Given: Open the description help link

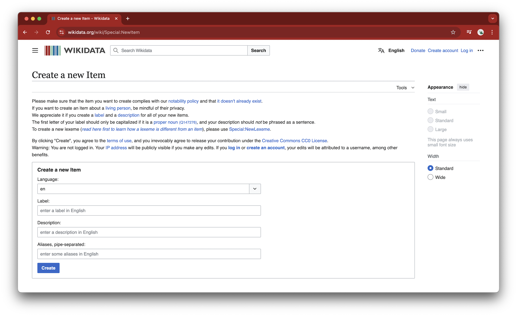Looking at the screenshot, I should 128,115.
